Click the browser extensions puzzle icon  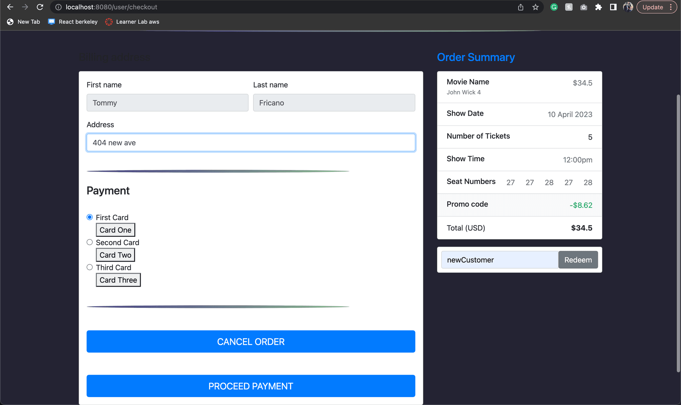click(599, 7)
